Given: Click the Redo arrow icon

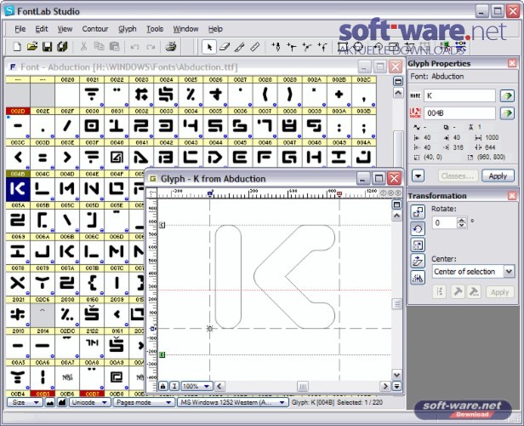Looking at the screenshot, I should (x=151, y=47).
